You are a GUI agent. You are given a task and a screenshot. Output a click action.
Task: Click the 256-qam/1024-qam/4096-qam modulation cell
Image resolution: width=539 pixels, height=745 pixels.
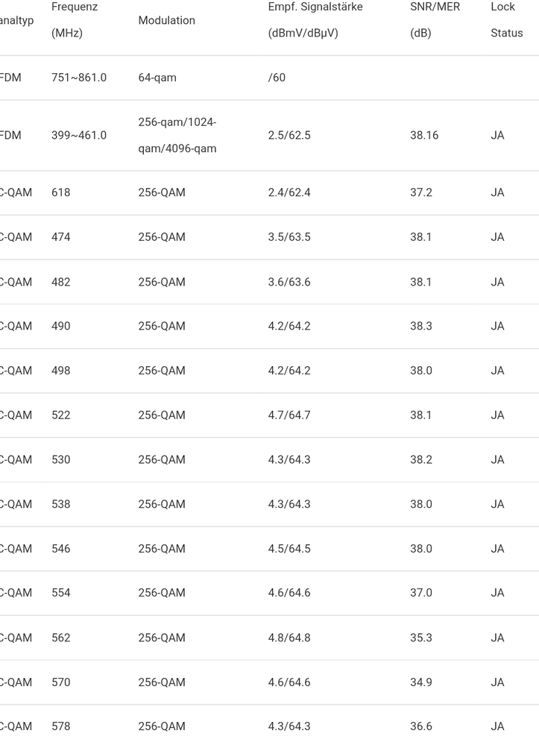(177, 135)
